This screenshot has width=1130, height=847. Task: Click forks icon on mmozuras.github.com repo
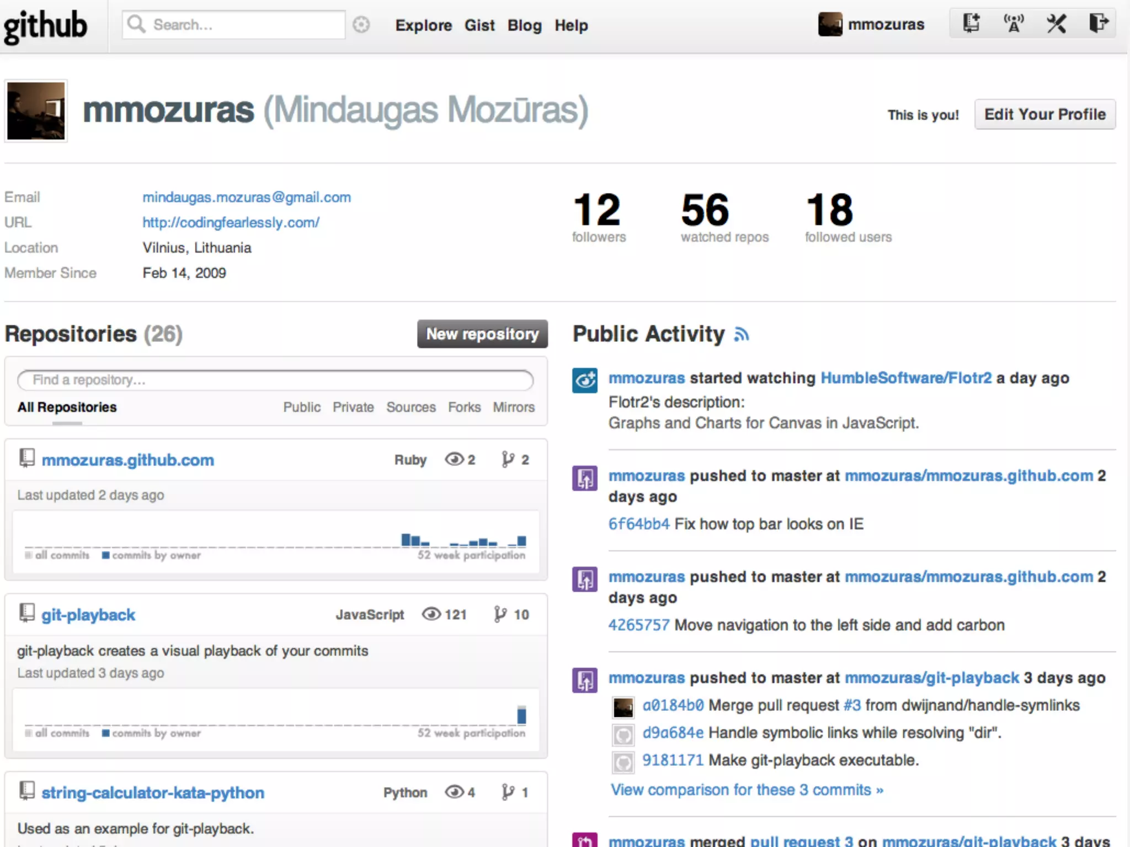click(x=508, y=459)
